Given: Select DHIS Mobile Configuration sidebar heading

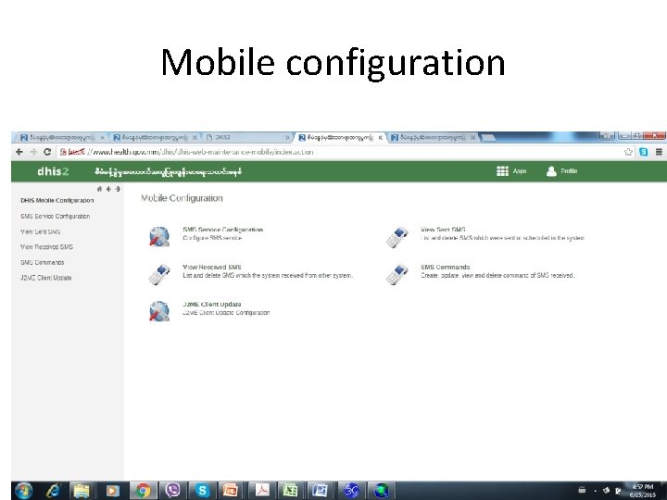Looking at the screenshot, I should (x=57, y=200).
